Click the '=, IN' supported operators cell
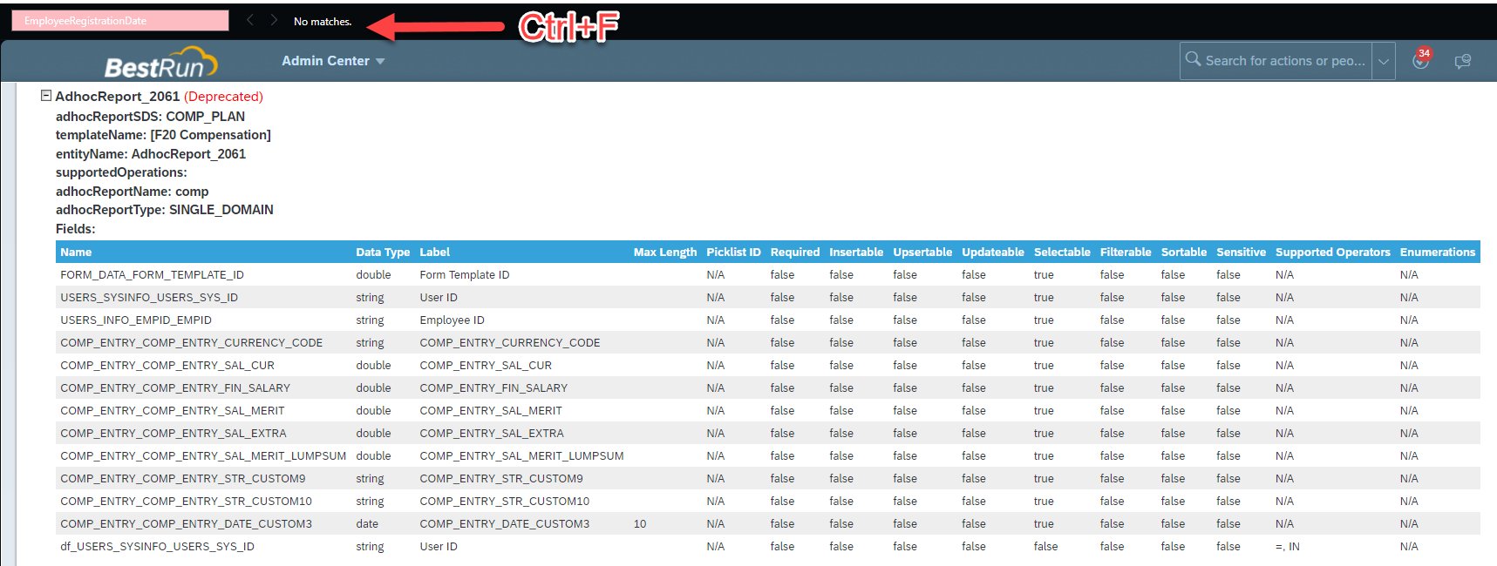The image size is (1497, 566). pos(1288,546)
